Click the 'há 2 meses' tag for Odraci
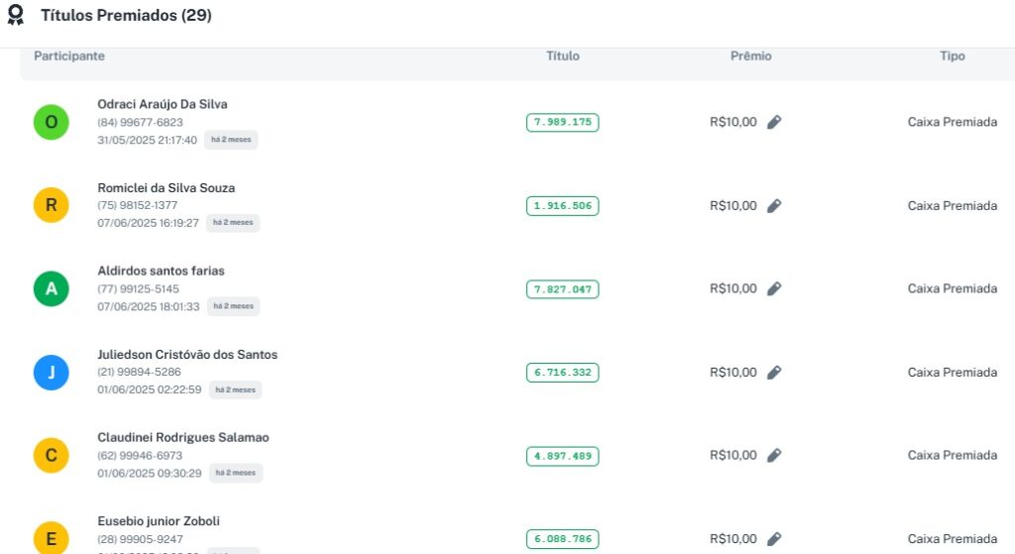 [x=231, y=140]
